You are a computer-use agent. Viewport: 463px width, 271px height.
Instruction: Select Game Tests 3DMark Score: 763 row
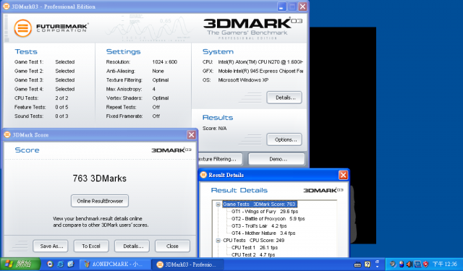tap(259, 204)
